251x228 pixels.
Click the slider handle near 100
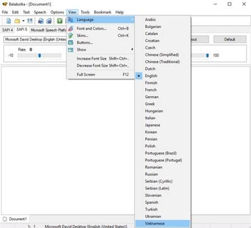click(207, 55)
